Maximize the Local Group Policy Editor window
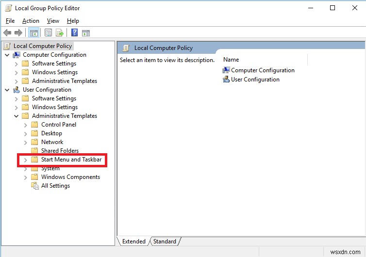The image size is (366, 257). (333, 8)
